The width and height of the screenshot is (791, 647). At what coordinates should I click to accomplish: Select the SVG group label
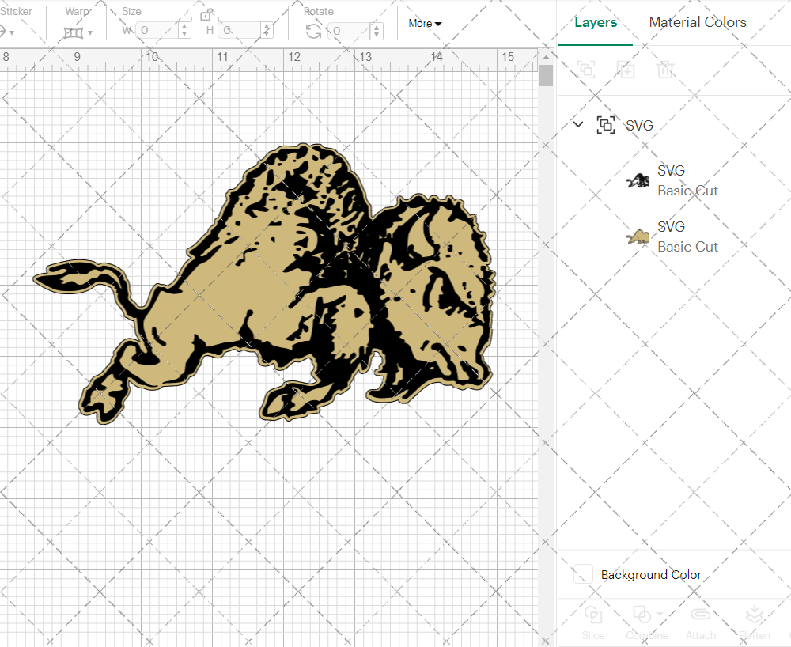point(639,125)
